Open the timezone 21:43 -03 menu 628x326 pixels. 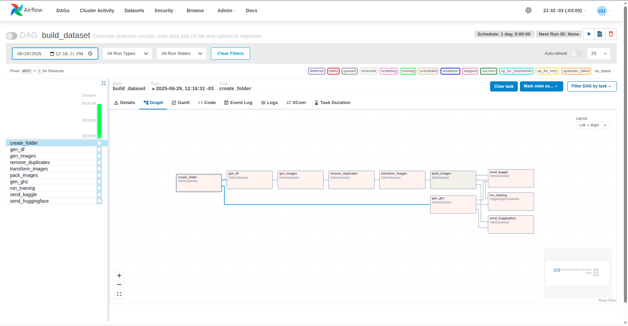pos(565,11)
